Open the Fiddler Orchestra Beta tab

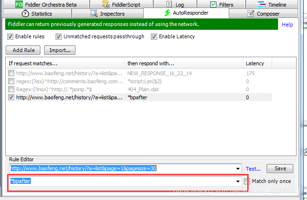47,4
